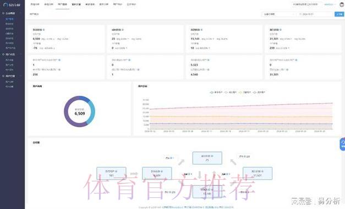Click the 256 value in the second-row card
Screen dimensions: 345x209
(x=35, y=74)
